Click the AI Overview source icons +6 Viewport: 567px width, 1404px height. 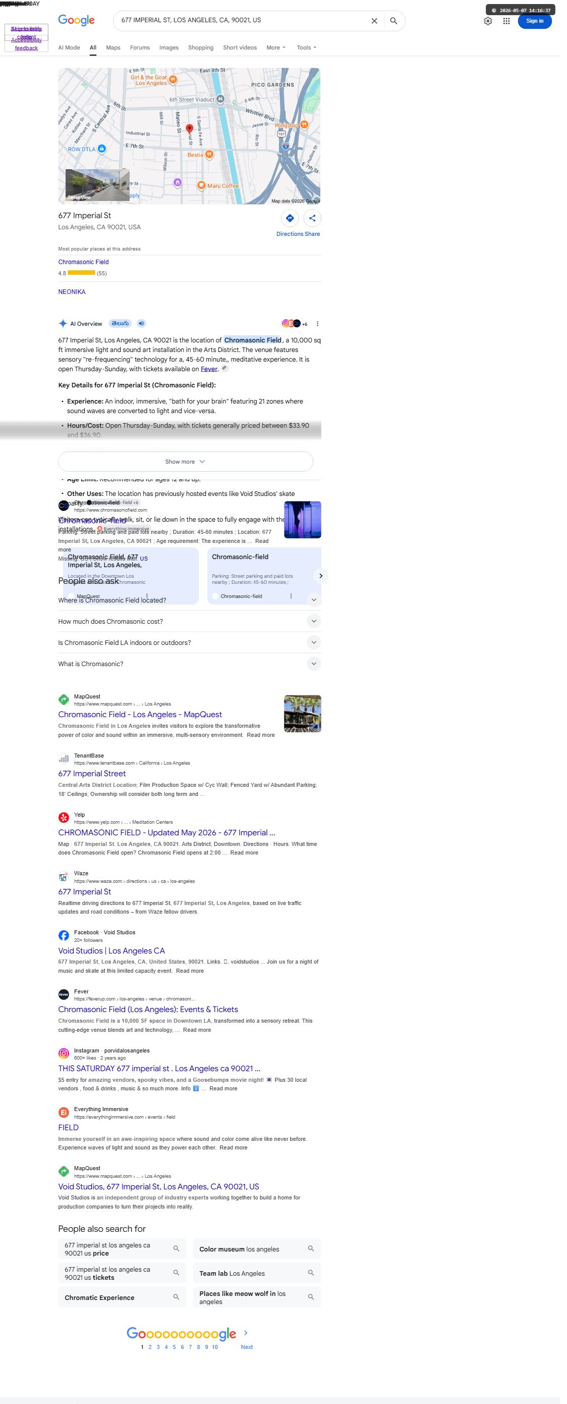[x=295, y=324]
